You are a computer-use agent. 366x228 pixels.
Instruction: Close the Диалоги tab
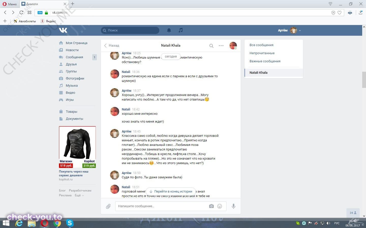[x=65, y=4]
